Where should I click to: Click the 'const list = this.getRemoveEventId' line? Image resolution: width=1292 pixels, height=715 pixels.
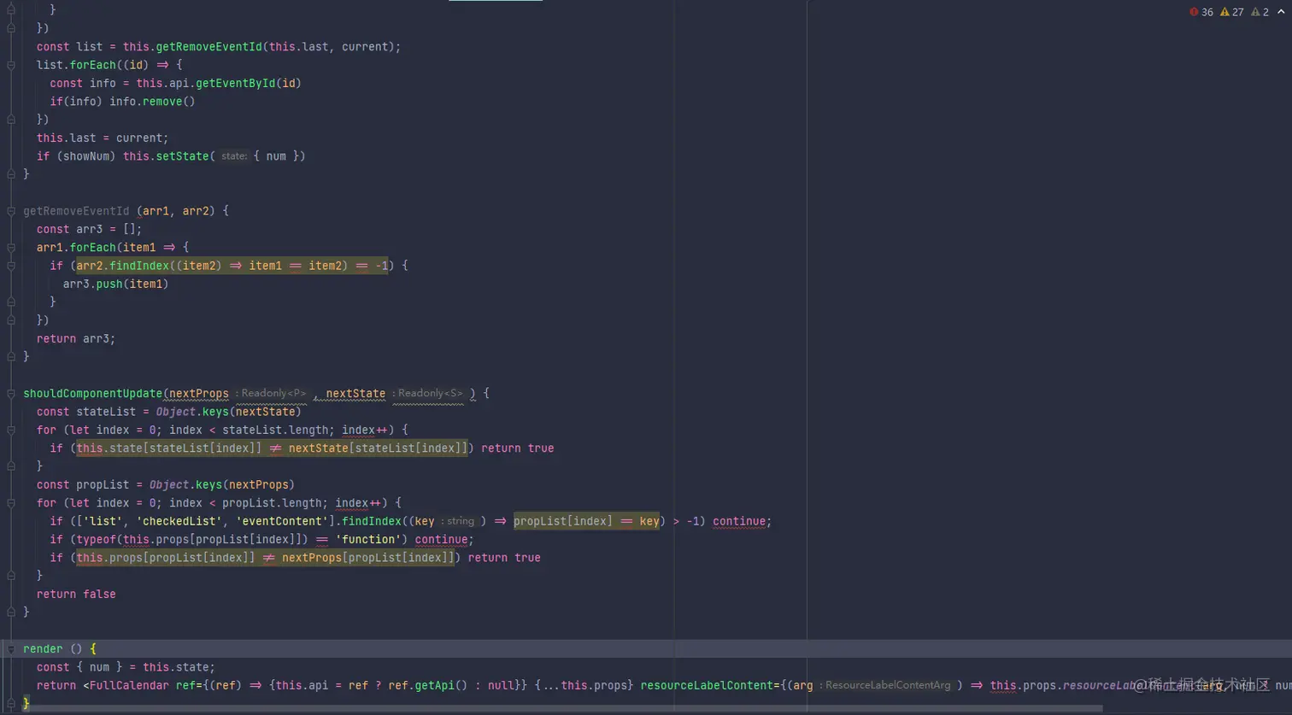click(219, 47)
